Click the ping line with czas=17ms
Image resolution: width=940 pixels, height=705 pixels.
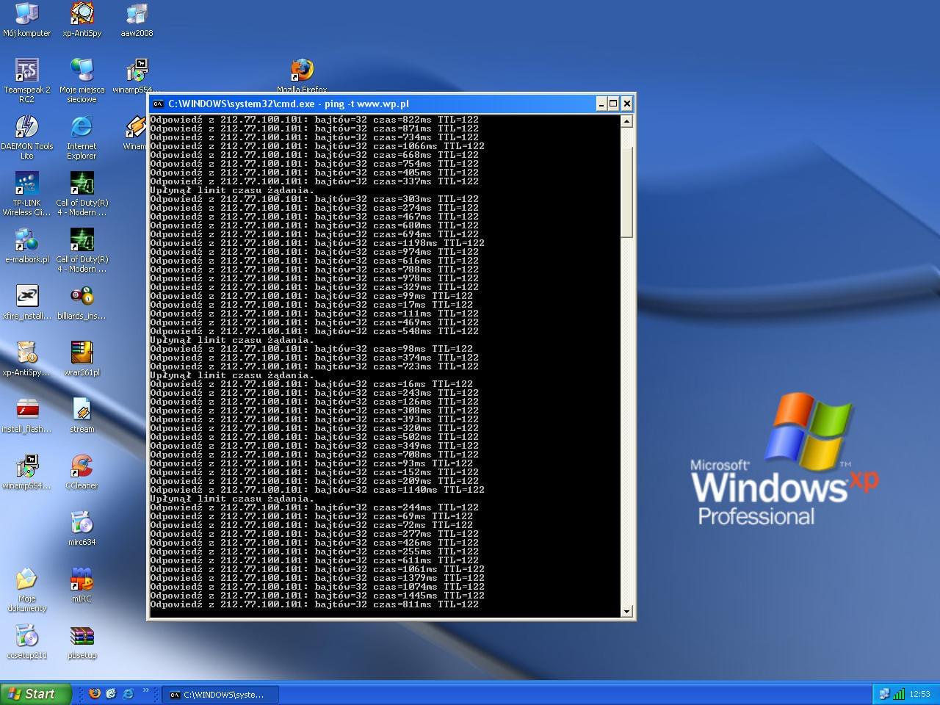pos(311,305)
